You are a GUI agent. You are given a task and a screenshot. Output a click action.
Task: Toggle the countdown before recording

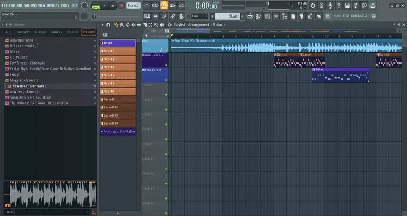click(x=164, y=5)
